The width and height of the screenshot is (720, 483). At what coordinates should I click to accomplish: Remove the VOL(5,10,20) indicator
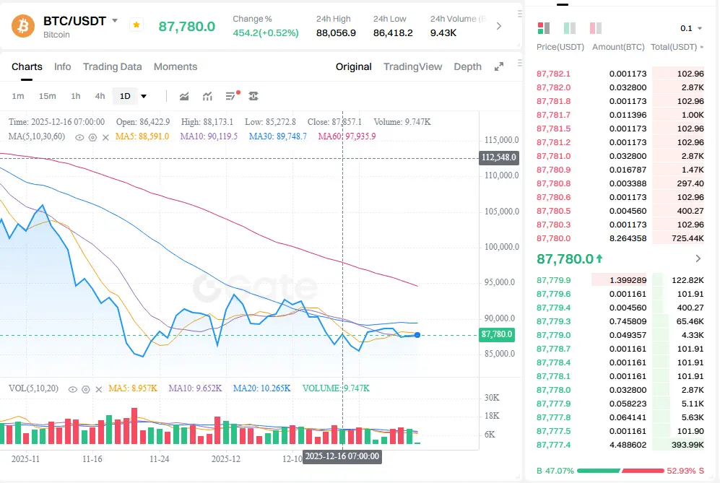tap(98, 389)
